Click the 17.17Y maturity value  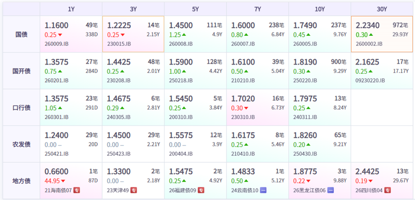coord(400,71)
